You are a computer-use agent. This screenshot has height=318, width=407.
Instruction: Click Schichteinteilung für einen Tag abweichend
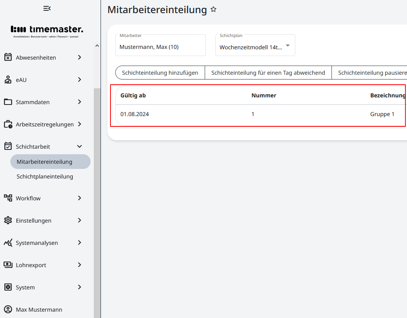pyautogui.click(x=268, y=73)
